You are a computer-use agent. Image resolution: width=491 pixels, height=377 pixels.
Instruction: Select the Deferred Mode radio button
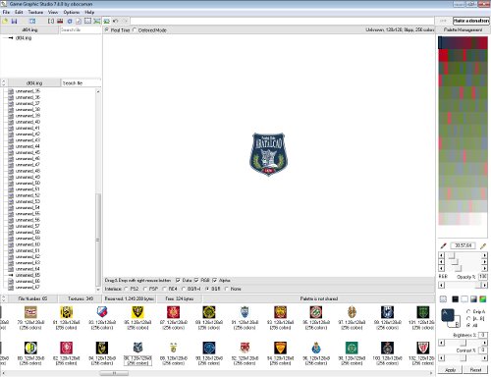(x=135, y=29)
